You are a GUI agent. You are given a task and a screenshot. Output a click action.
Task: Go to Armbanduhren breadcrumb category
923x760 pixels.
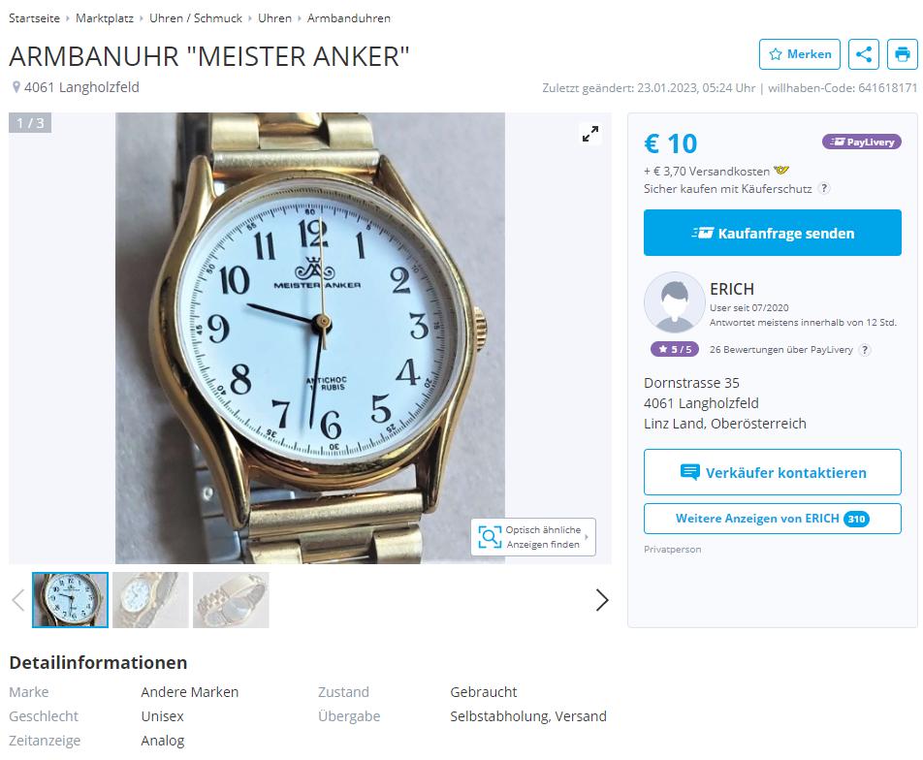349,18
